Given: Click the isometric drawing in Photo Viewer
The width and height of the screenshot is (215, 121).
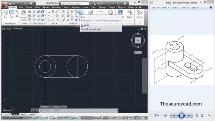Looking at the screenshot, I should [181, 60].
